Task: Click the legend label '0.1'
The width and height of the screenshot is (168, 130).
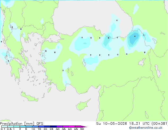Action: pyautogui.click(x=3, y=129)
